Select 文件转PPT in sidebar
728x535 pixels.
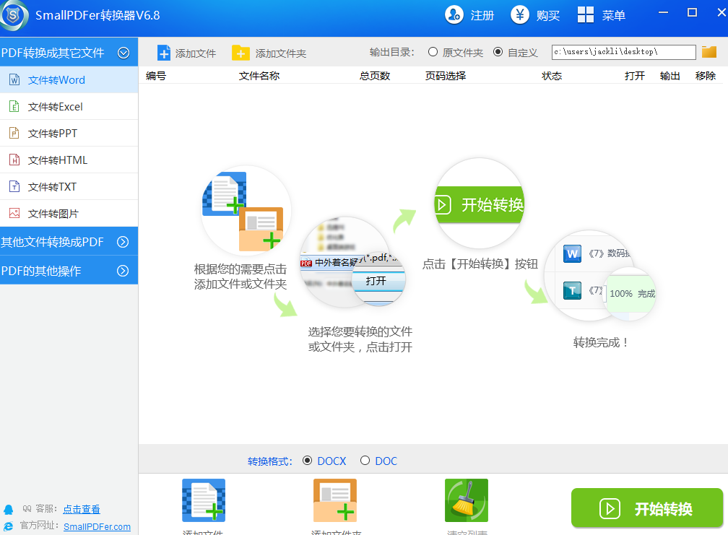[x=69, y=133]
